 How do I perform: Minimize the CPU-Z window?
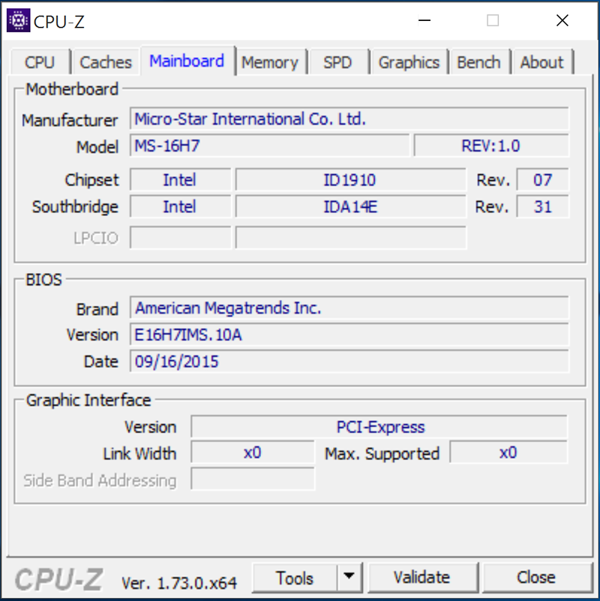point(424,20)
